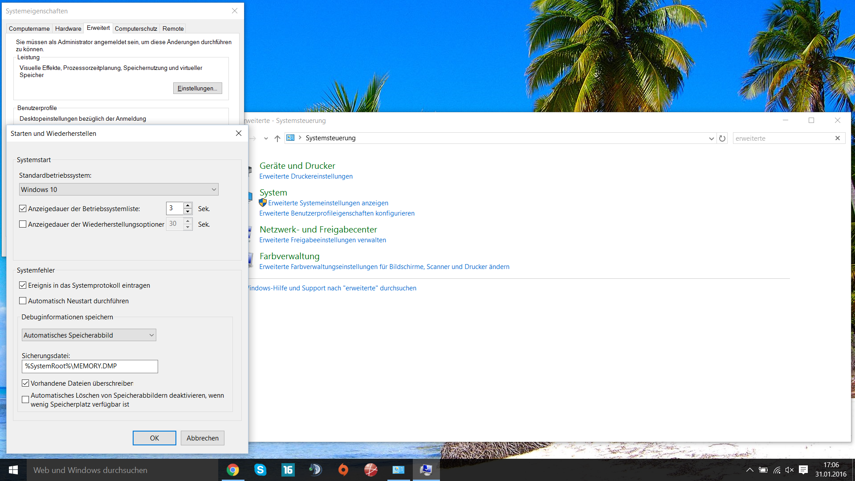
Task: Increase Betriebssystemliste seconds with up arrow
Action: (x=188, y=205)
